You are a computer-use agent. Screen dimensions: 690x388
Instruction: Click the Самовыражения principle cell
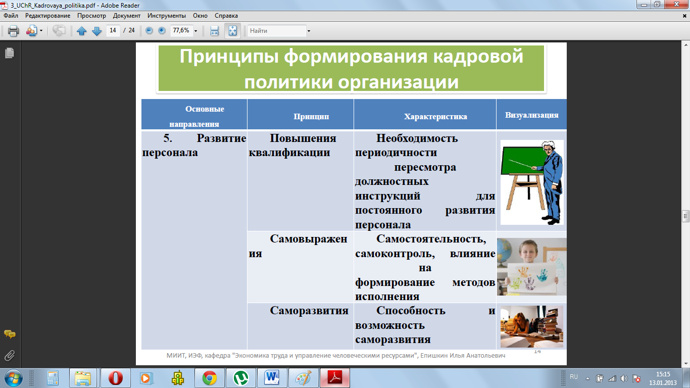(301, 267)
